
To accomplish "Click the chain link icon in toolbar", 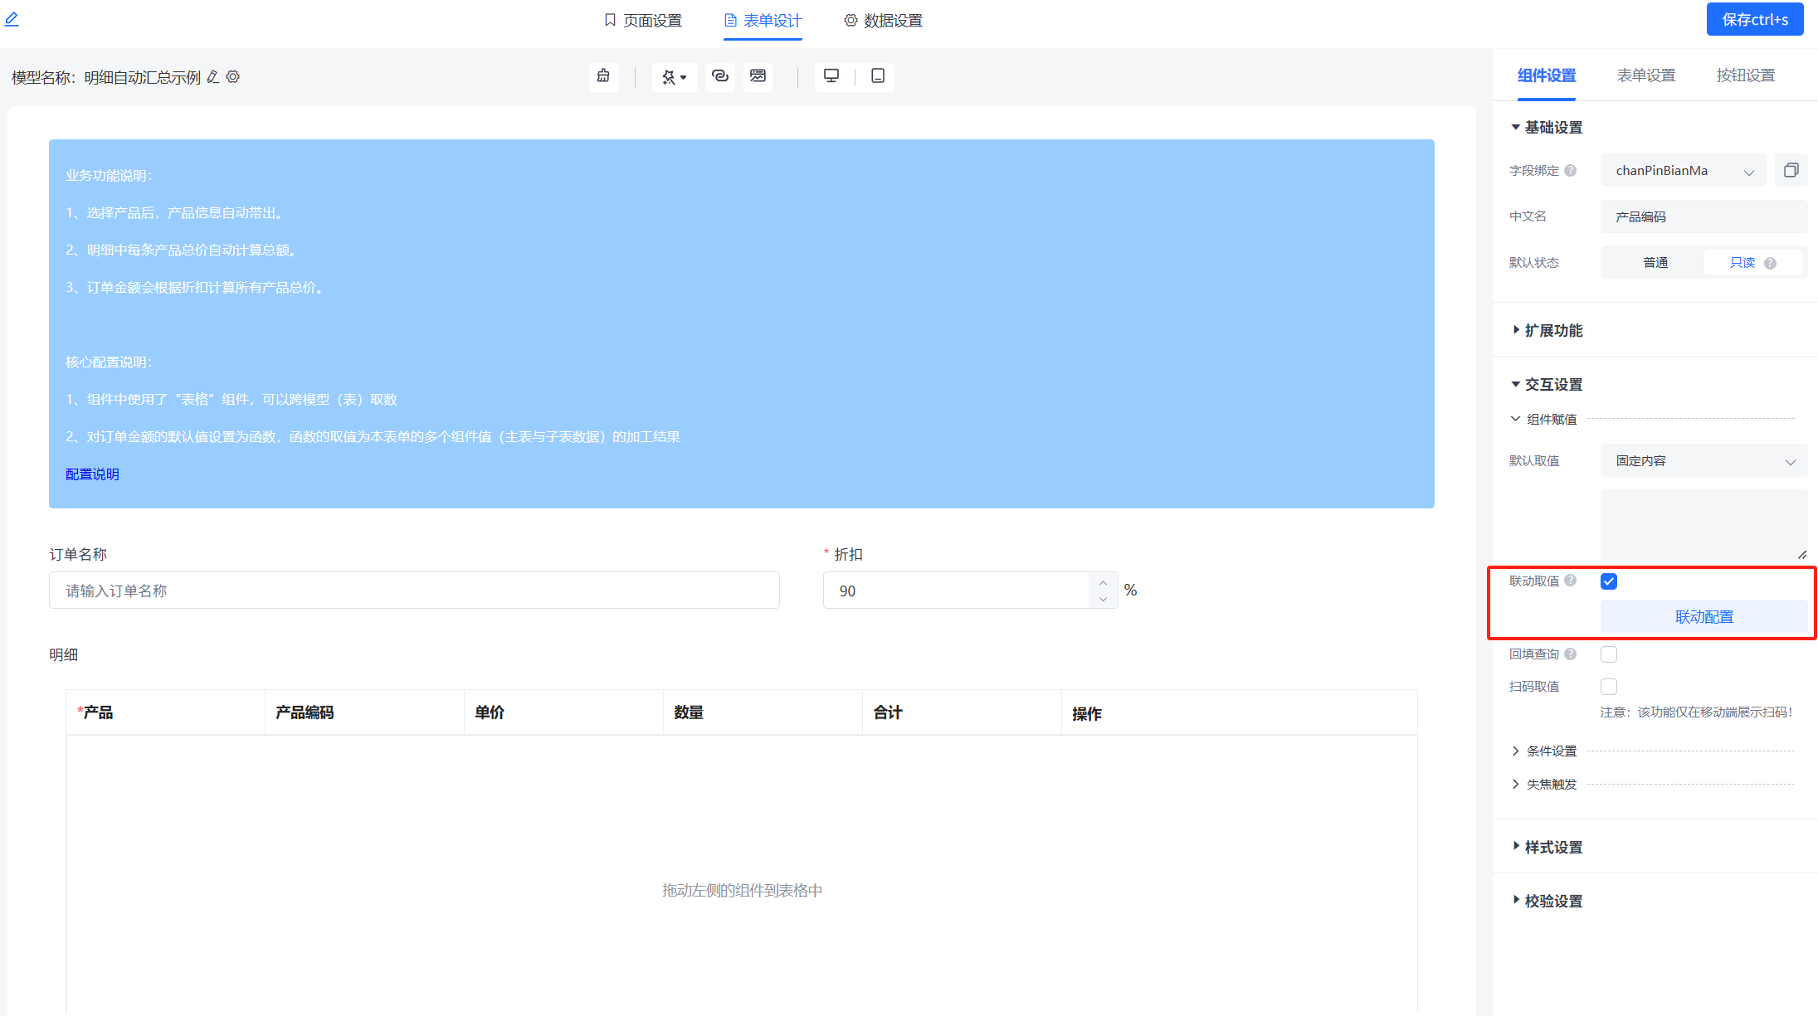I will pos(720,76).
